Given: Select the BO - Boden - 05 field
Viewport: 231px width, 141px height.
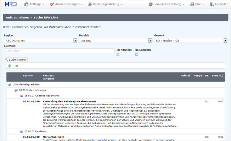Looking at the screenshot, I should click(191, 40).
